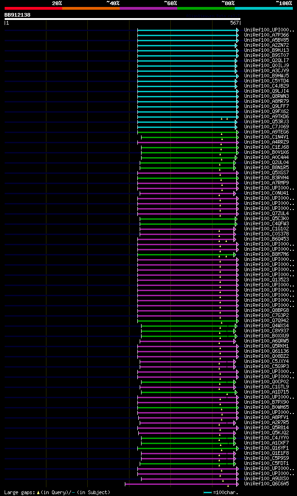Select the UniRef100_Q9LFF7 entry

click(266, 106)
